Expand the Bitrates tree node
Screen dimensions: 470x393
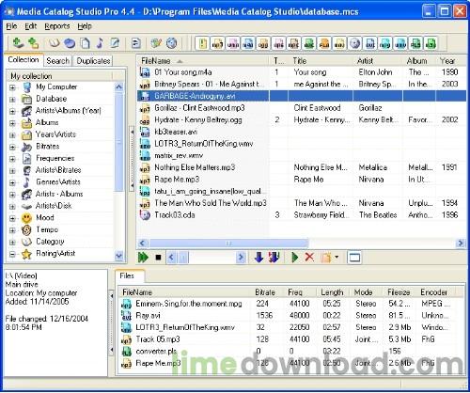coord(12,147)
